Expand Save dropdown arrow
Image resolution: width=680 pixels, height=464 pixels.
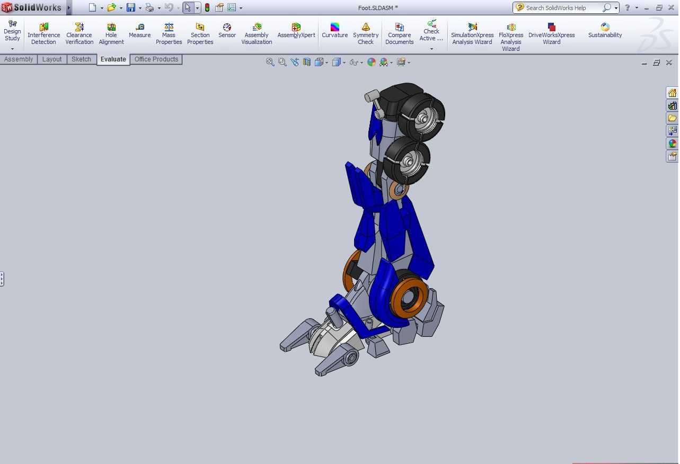tap(140, 8)
